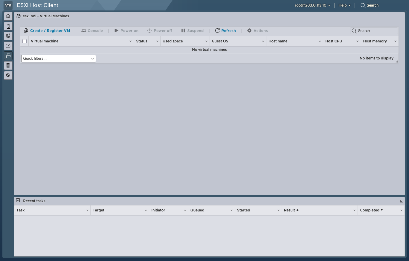Viewport: 409px width, 261px height.
Task: Tick the select-all virtual machines checkbox
Action: [25, 41]
